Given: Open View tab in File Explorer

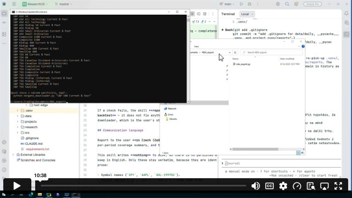Looking at the screenshot, I should 196,46.
